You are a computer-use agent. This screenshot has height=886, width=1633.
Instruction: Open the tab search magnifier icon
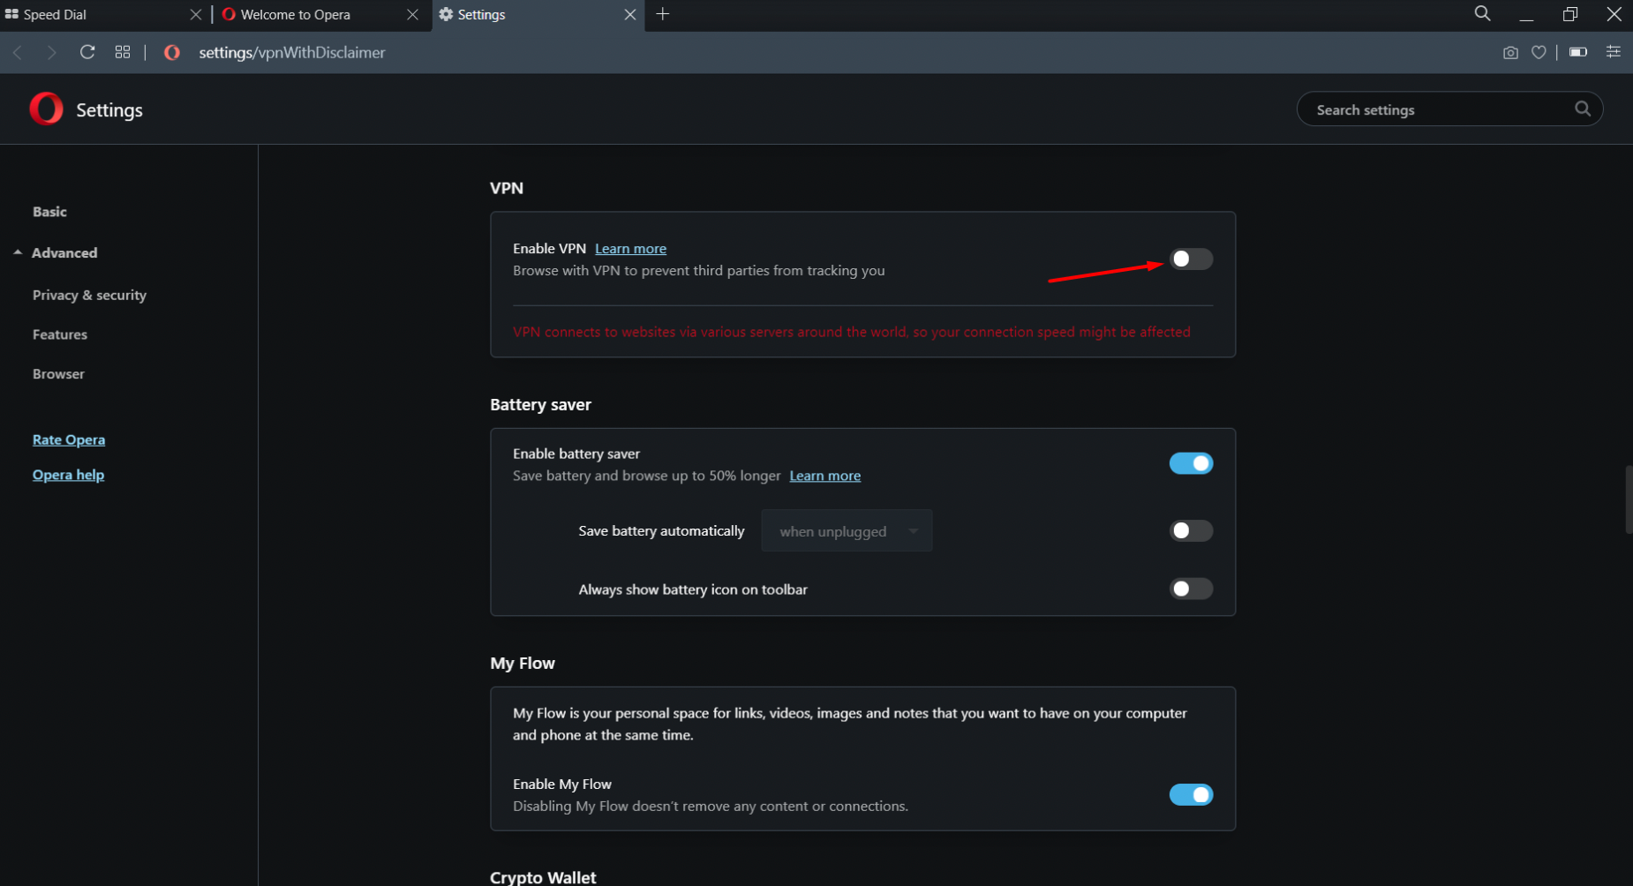coord(1483,14)
